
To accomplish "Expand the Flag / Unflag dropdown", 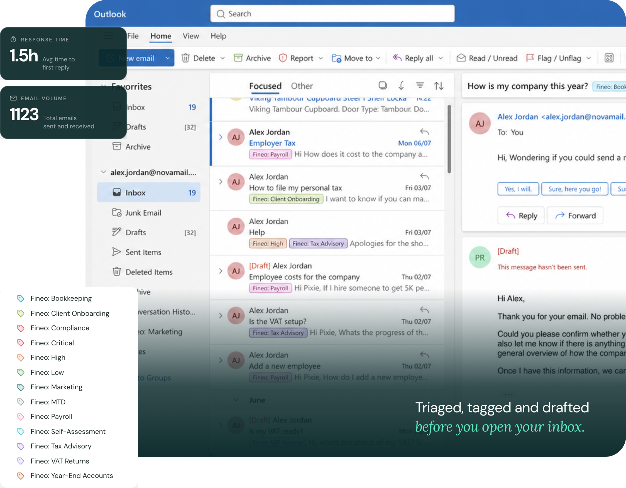I will [x=588, y=58].
